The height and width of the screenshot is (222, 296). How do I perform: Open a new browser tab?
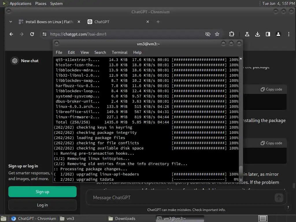click(x=158, y=22)
